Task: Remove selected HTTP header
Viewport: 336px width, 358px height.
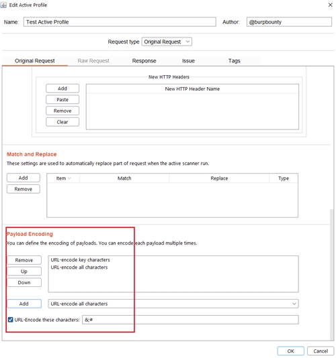Action: click(x=62, y=111)
